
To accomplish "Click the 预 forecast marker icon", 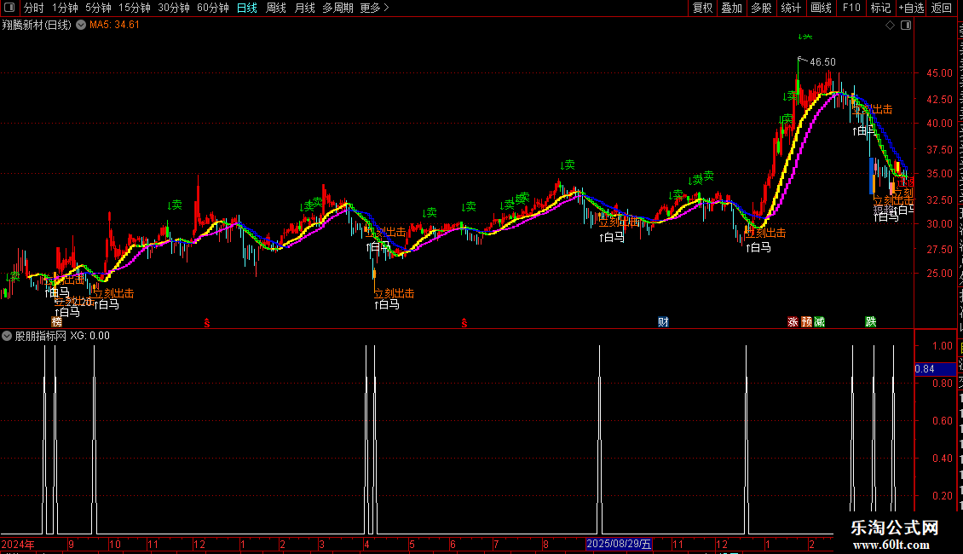I will pos(806,322).
